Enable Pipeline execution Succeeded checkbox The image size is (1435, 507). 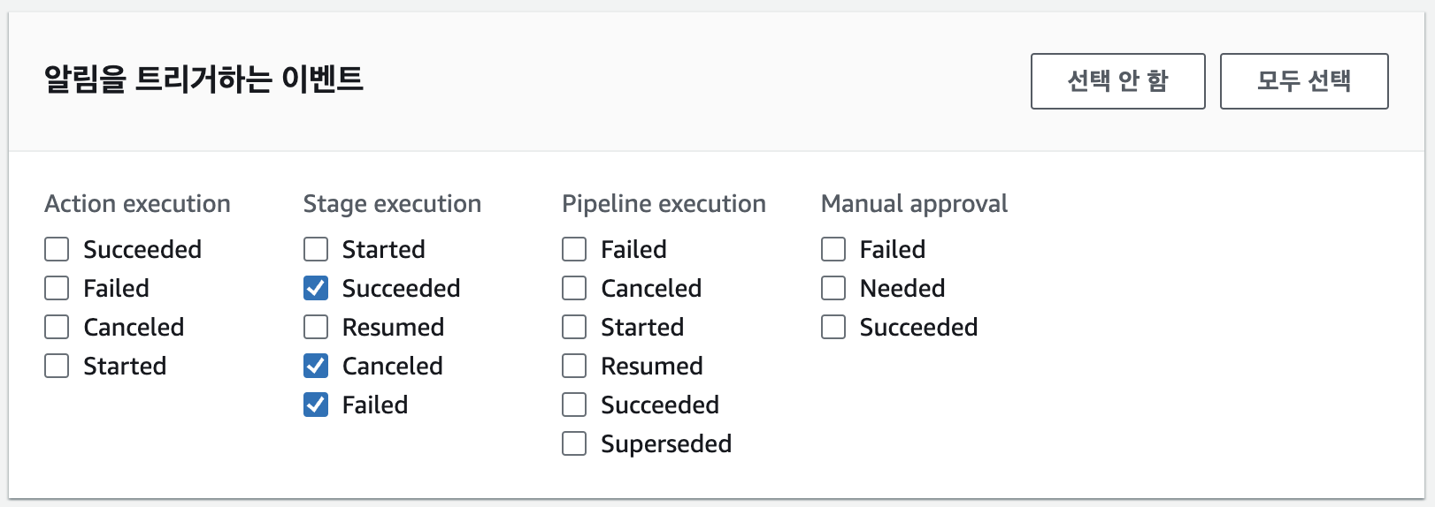[574, 405]
